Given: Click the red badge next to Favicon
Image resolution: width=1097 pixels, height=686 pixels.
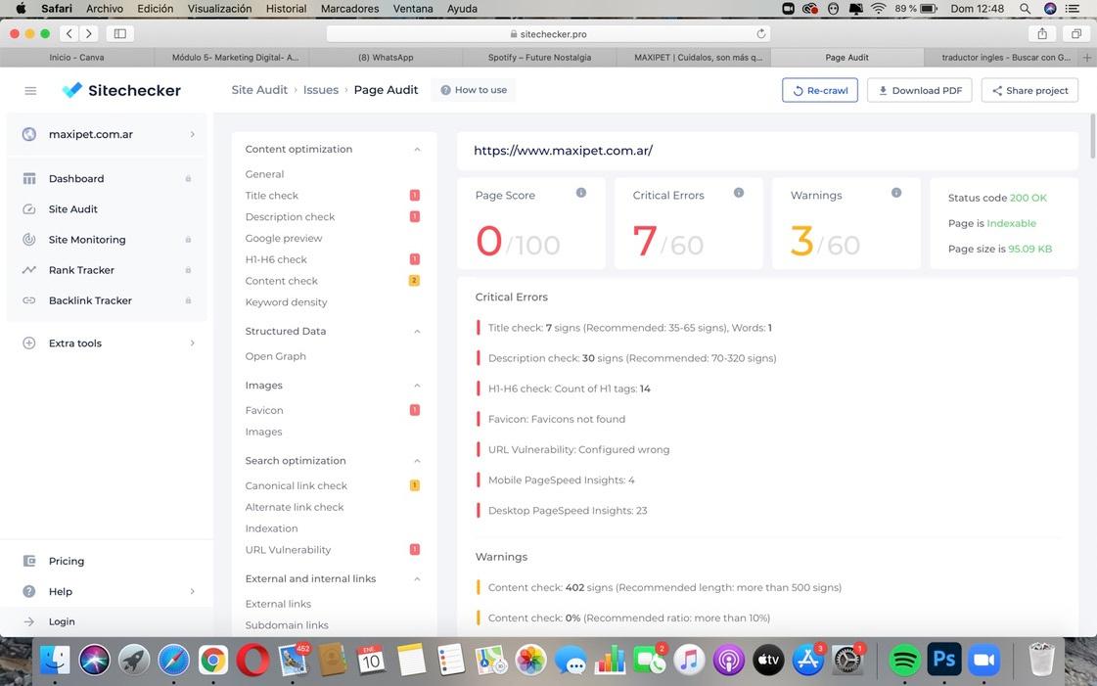Looking at the screenshot, I should pyautogui.click(x=414, y=410).
